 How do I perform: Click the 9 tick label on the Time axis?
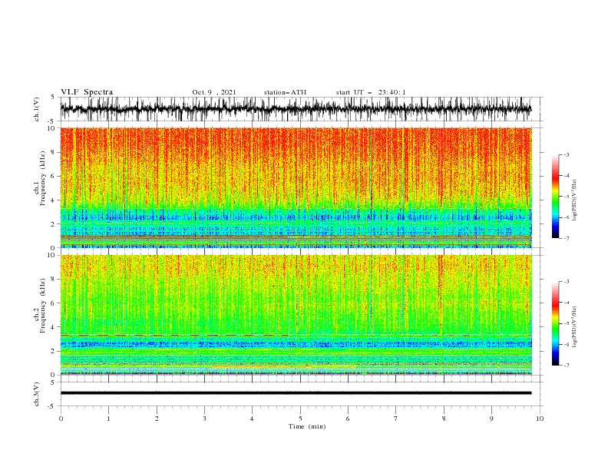coord(491,419)
